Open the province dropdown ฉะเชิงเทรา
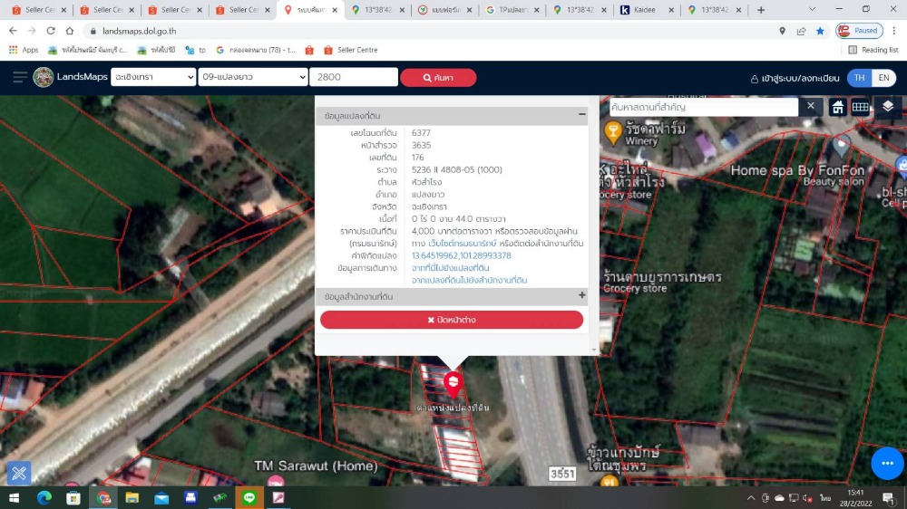The width and height of the screenshot is (907, 509). coord(152,77)
